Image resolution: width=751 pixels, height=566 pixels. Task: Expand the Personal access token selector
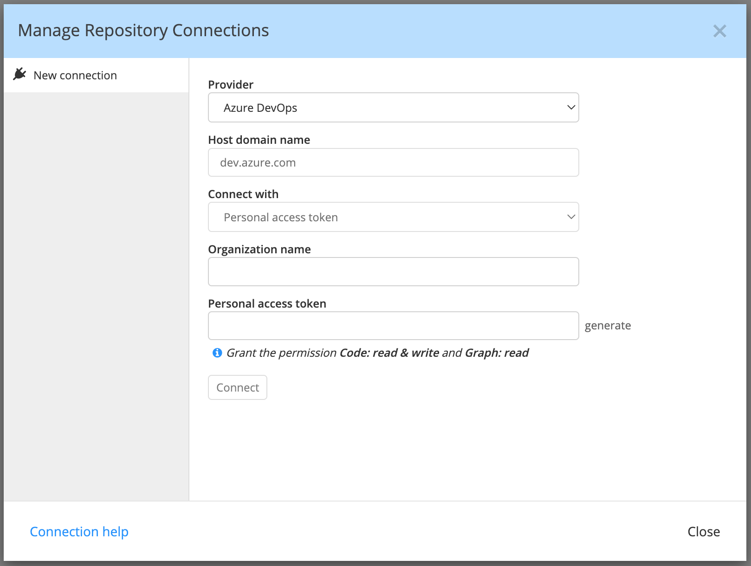(393, 217)
